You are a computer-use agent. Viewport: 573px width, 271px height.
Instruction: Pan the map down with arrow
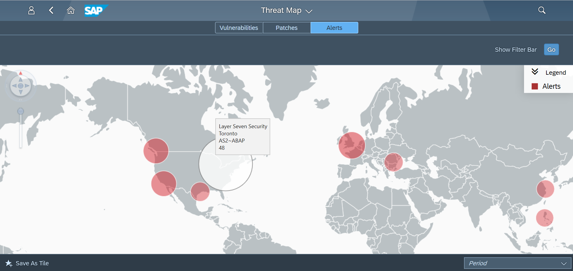click(21, 92)
